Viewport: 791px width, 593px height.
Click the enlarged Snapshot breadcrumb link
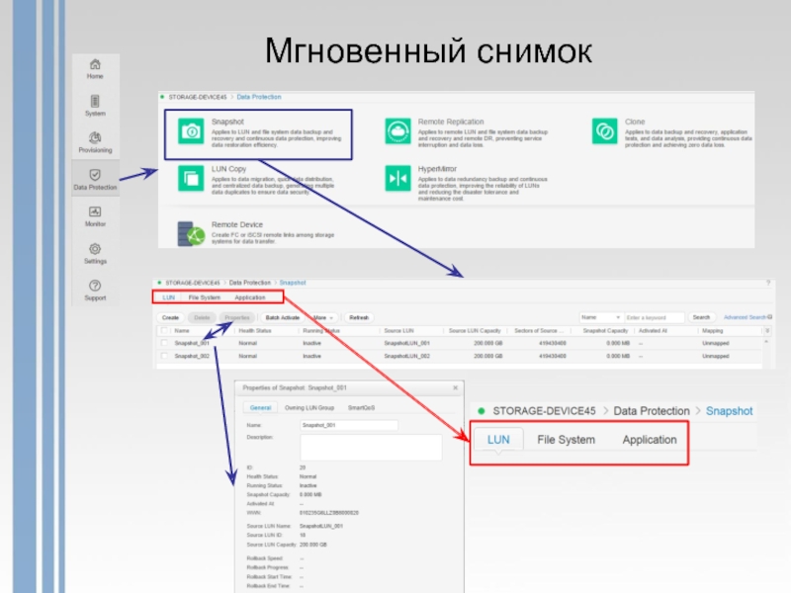(x=729, y=411)
